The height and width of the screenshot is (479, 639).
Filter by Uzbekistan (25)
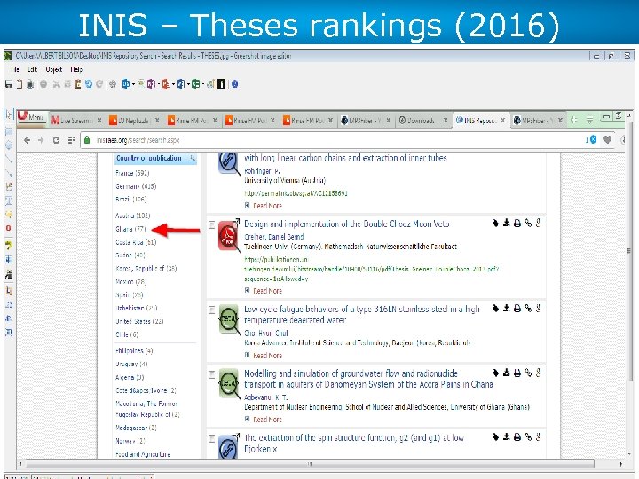pyautogui.click(x=136, y=308)
